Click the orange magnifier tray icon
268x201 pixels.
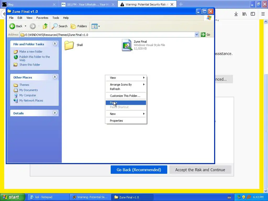click(249, 197)
